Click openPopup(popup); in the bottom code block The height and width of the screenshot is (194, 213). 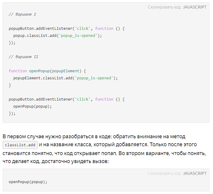coord(28,182)
